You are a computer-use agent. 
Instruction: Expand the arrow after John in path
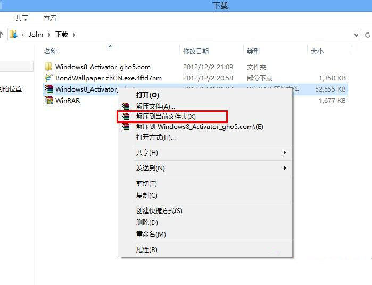tap(49, 35)
